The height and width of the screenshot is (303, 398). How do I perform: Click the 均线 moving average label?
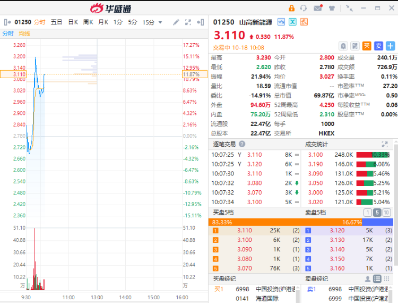click(x=24, y=33)
